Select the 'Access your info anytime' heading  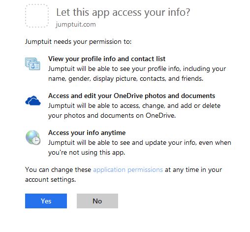(87, 133)
